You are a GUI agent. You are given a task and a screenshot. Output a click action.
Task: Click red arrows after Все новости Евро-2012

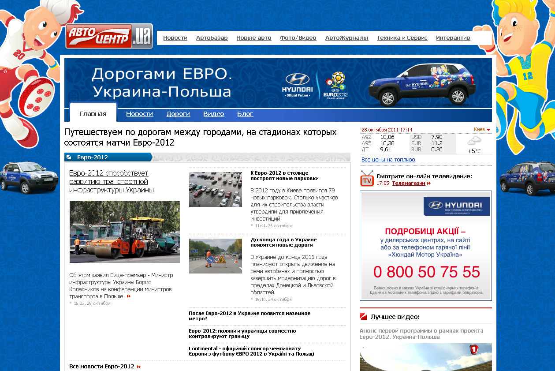point(139,367)
